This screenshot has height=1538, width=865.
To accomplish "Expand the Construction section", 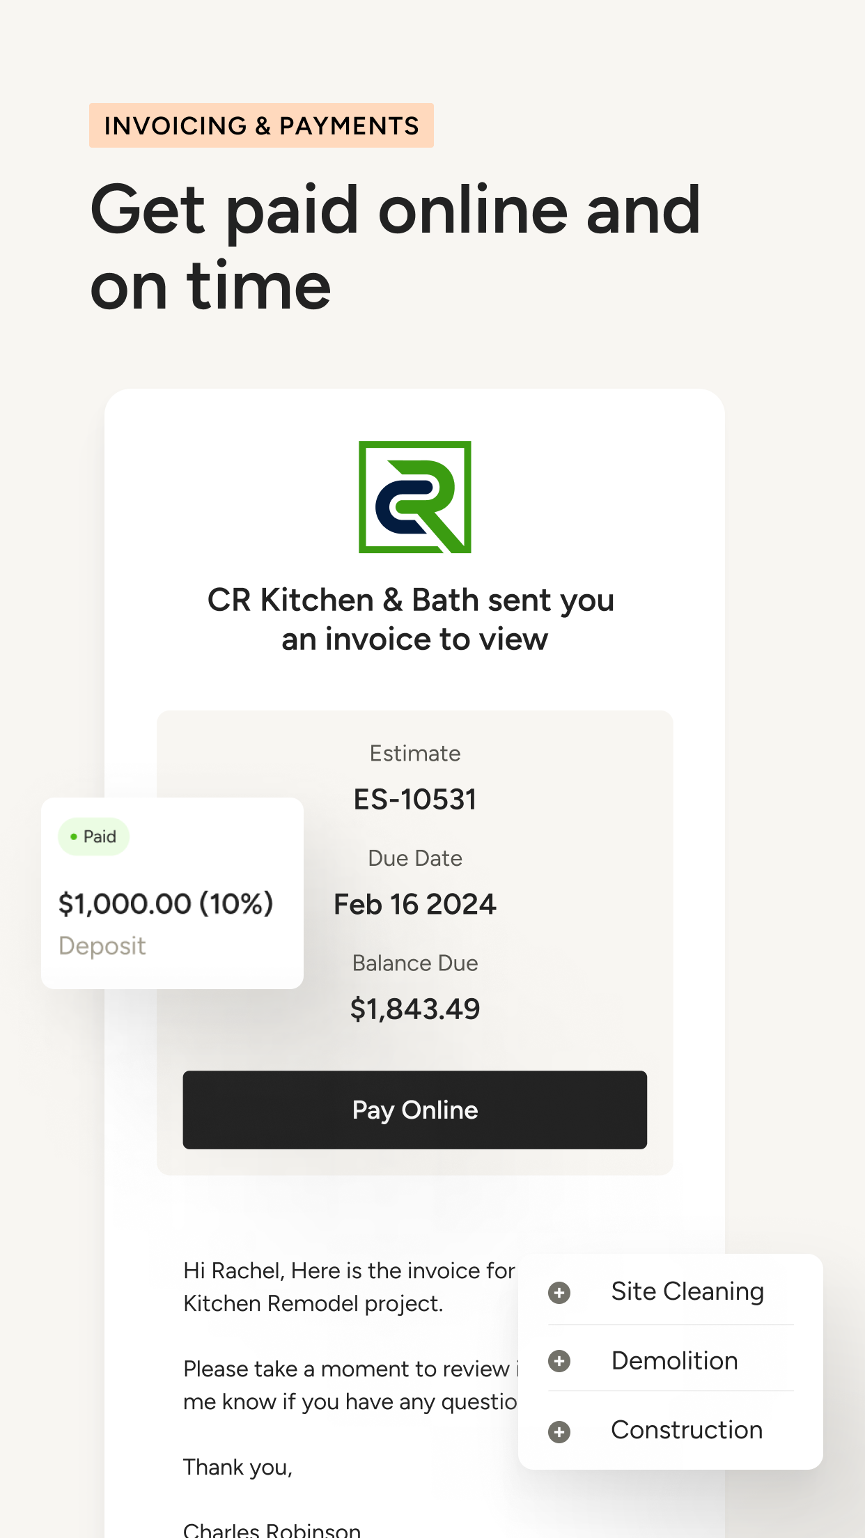I will [x=686, y=1431].
